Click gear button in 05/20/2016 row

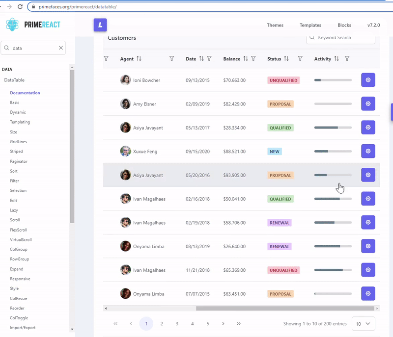[368, 175]
